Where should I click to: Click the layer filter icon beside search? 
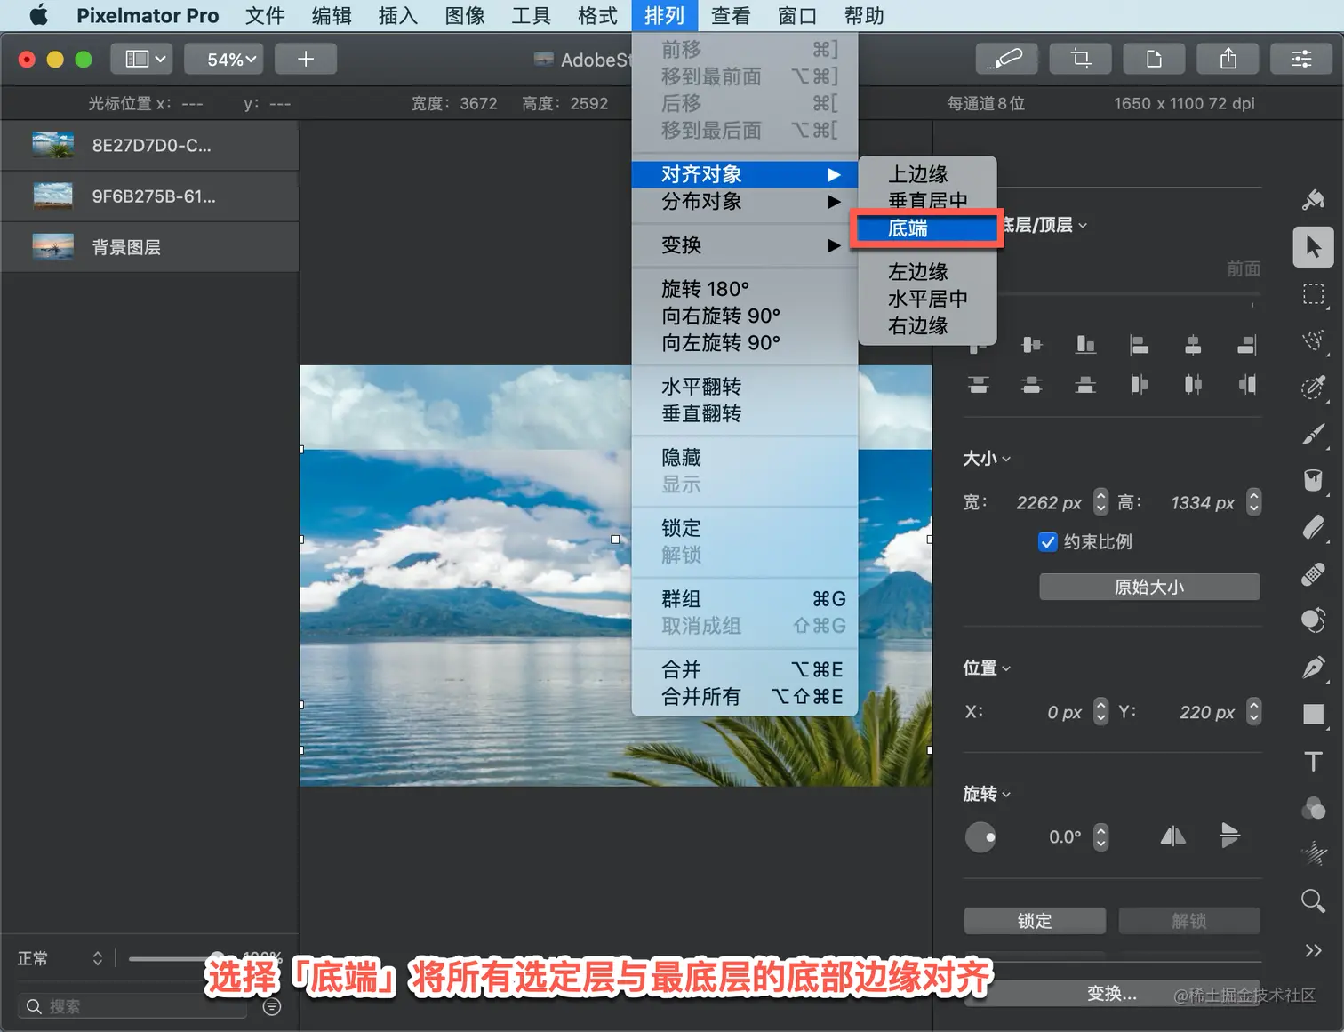272,1006
